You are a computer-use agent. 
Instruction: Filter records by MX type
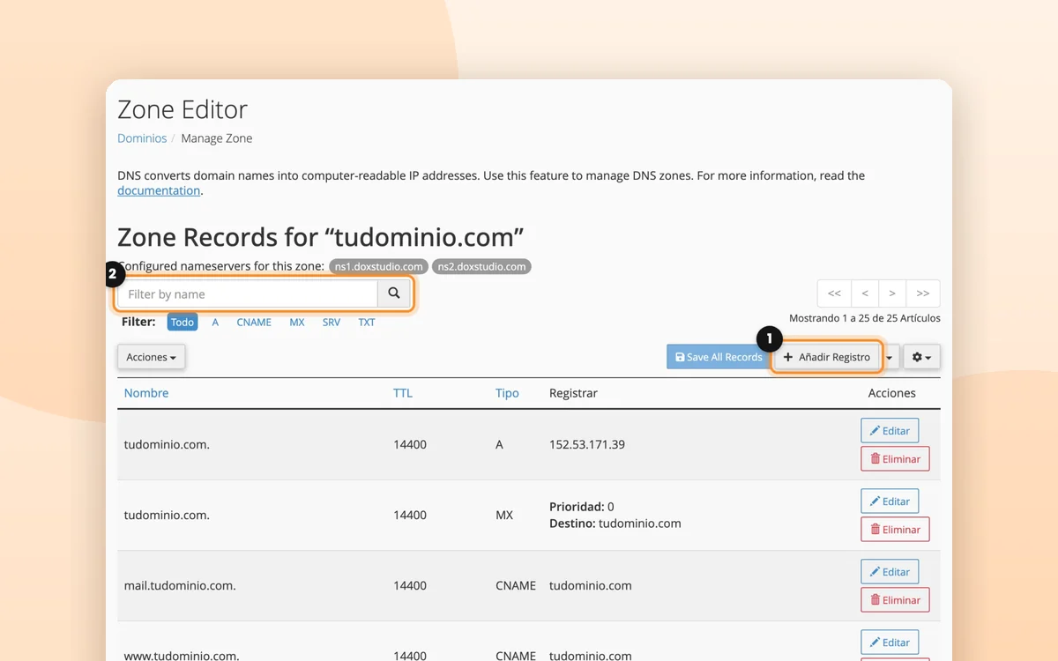click(297, 322)
